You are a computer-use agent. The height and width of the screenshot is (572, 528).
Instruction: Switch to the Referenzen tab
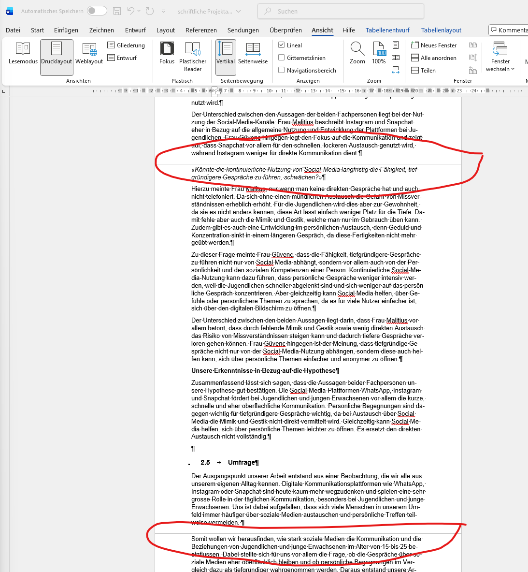click(x=201, y=30)
